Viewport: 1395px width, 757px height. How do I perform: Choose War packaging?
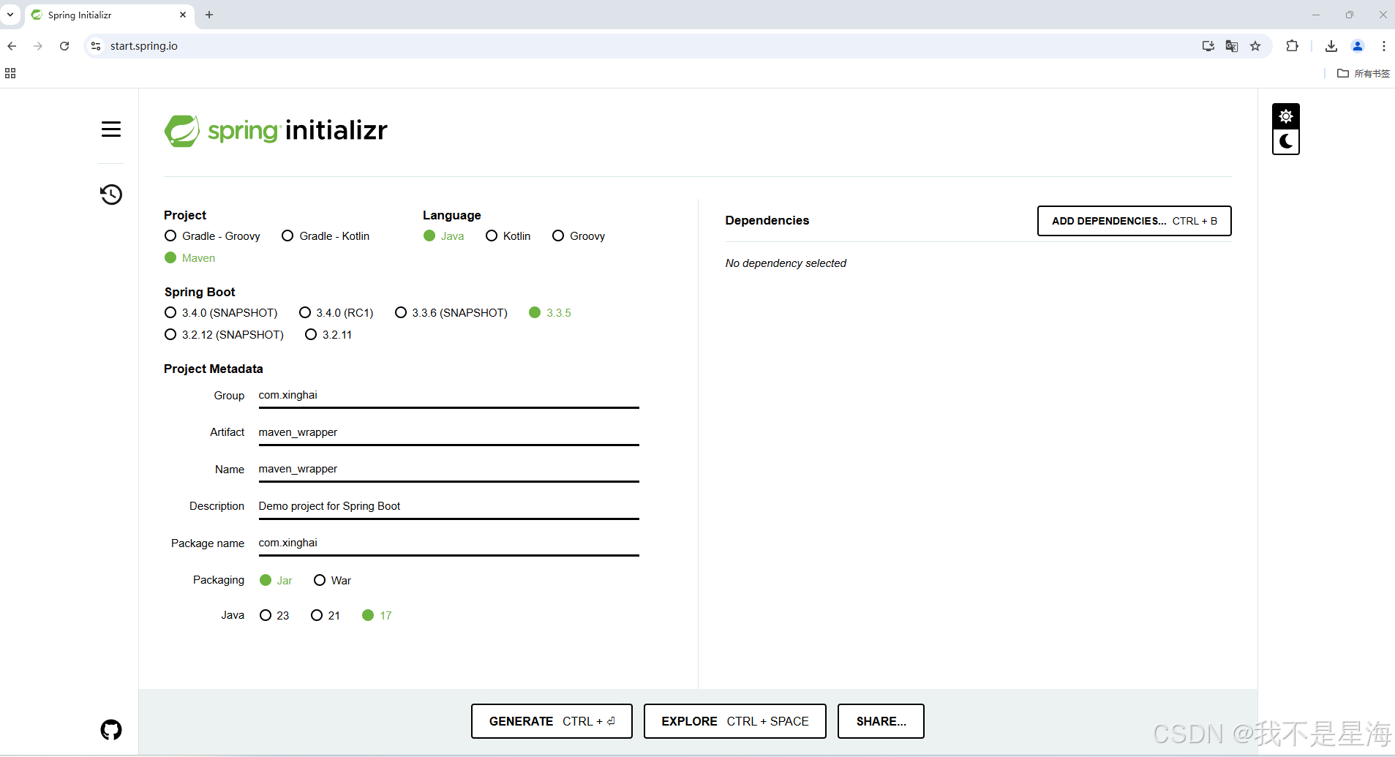332,581
